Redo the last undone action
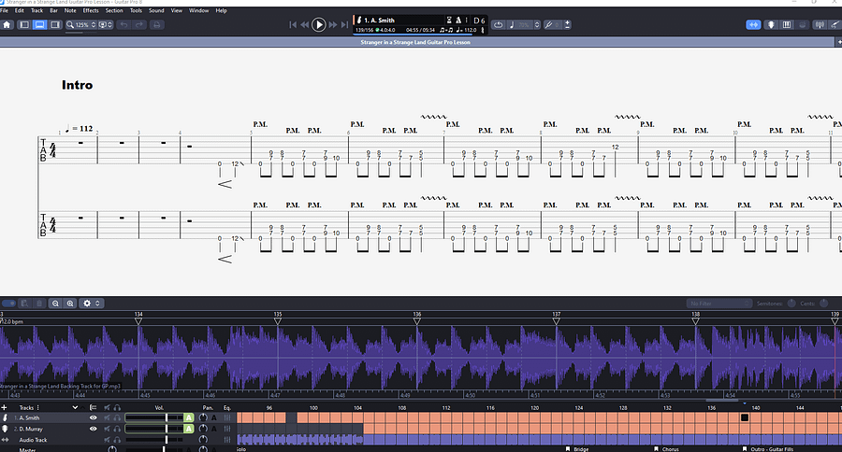 (x=139, y=24)
